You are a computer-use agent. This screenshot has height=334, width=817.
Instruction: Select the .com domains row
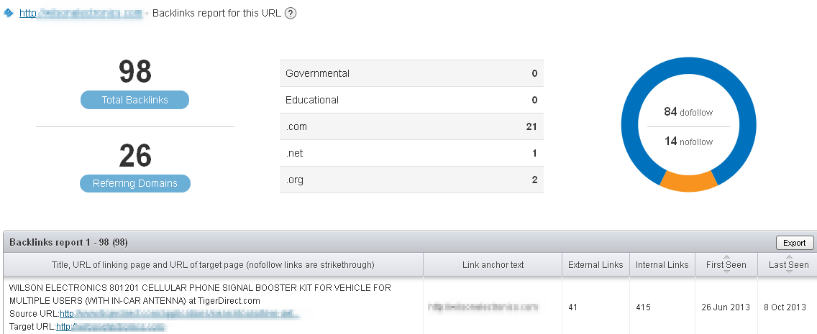(x=411, y=126)
